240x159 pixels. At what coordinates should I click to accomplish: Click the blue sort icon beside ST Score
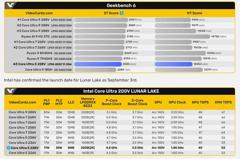click(122, 13)
